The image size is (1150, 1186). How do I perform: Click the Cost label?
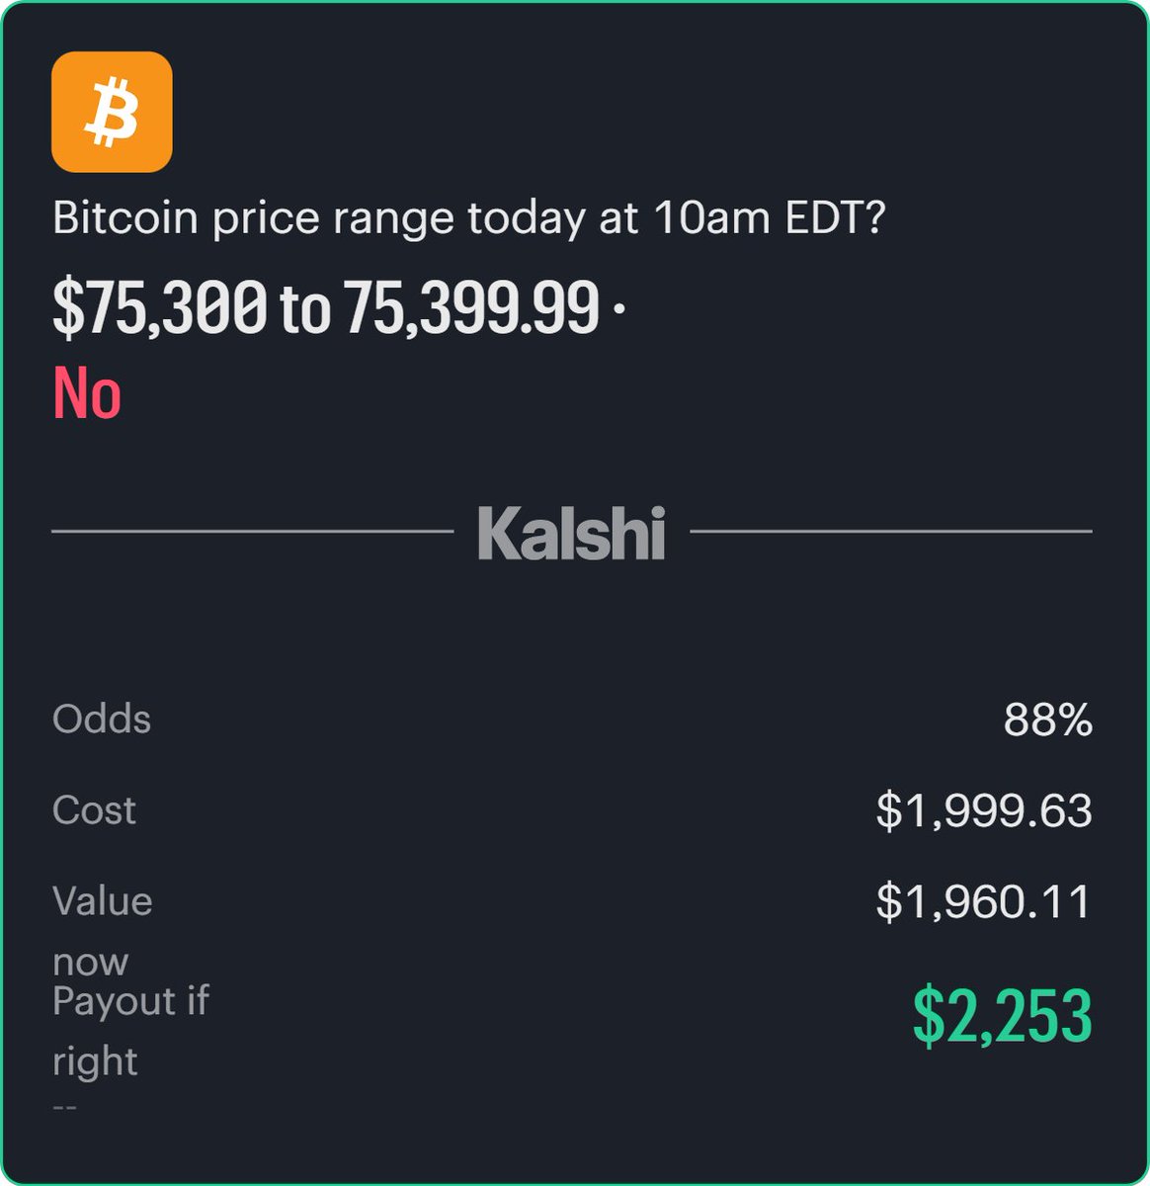[x=94, y=810]
